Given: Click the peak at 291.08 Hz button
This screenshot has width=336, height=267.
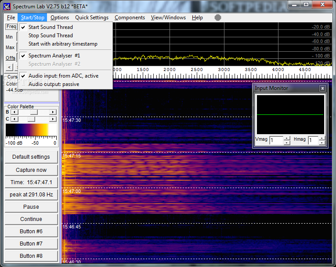Looking at the screenshot, I should (x=31, y=195).
